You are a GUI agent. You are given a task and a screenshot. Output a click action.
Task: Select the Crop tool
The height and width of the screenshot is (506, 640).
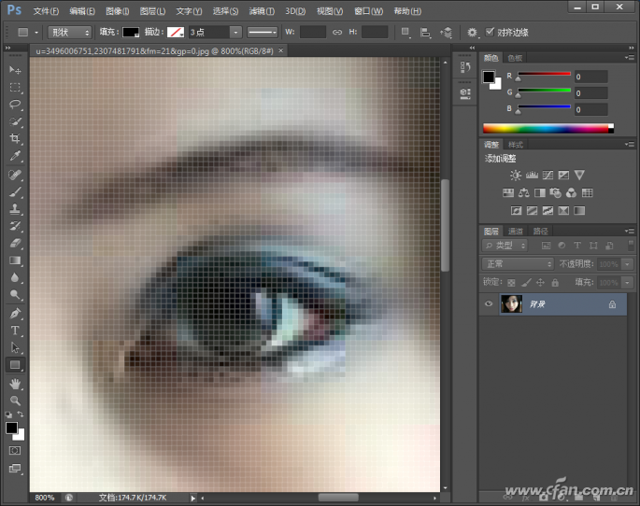(x=15, y=138)
